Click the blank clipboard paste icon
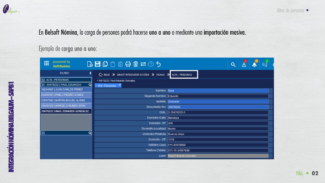325x183 pixels. coord(113,64)
